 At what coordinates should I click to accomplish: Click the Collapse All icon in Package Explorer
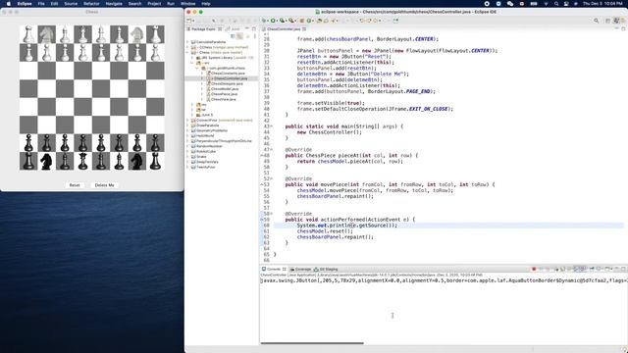(234, 36)
